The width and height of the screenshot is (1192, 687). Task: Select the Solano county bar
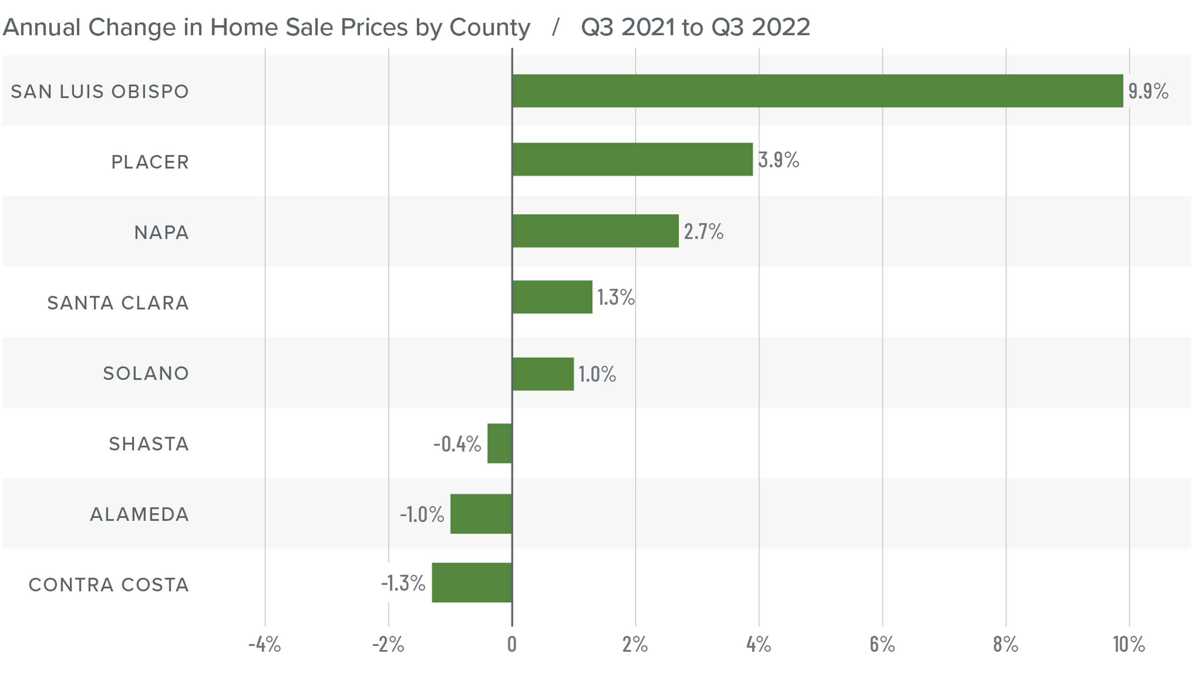click(543, 374)
